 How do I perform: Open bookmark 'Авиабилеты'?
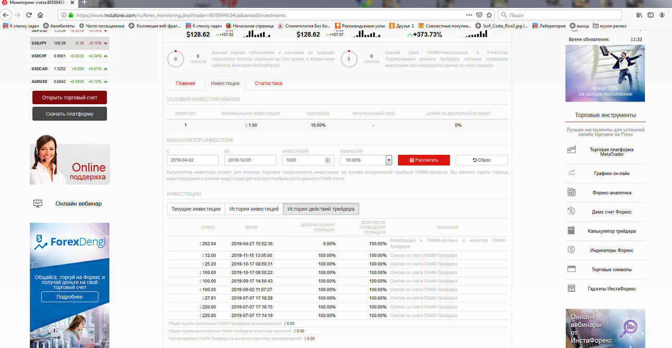(x=59, y=26)
